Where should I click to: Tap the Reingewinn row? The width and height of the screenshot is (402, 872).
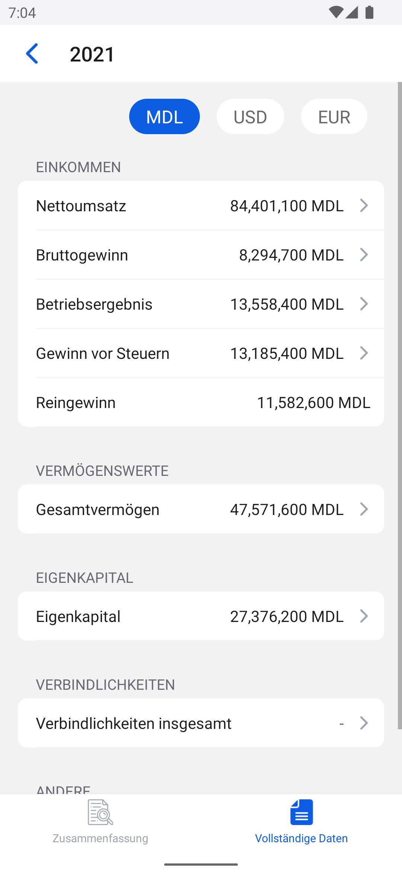click(201, 402)
